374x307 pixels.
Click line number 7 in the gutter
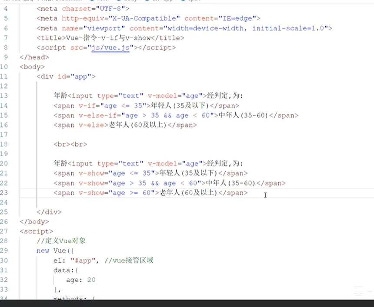6,38
